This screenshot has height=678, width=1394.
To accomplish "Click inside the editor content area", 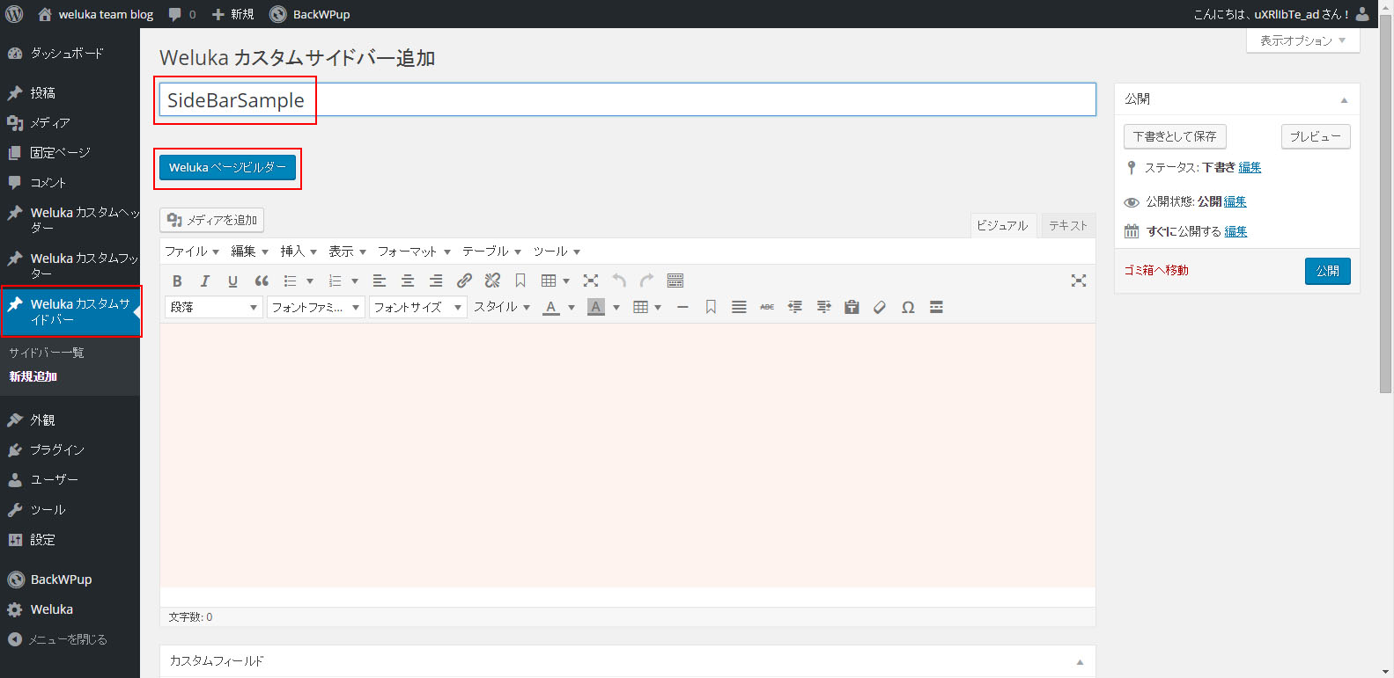I will pos(627,456).
